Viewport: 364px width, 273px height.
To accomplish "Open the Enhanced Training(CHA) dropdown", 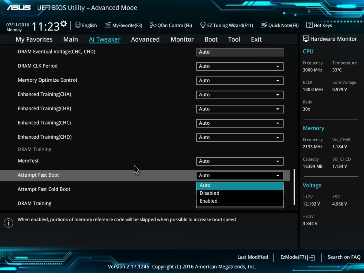I will [x=240, y=95].
